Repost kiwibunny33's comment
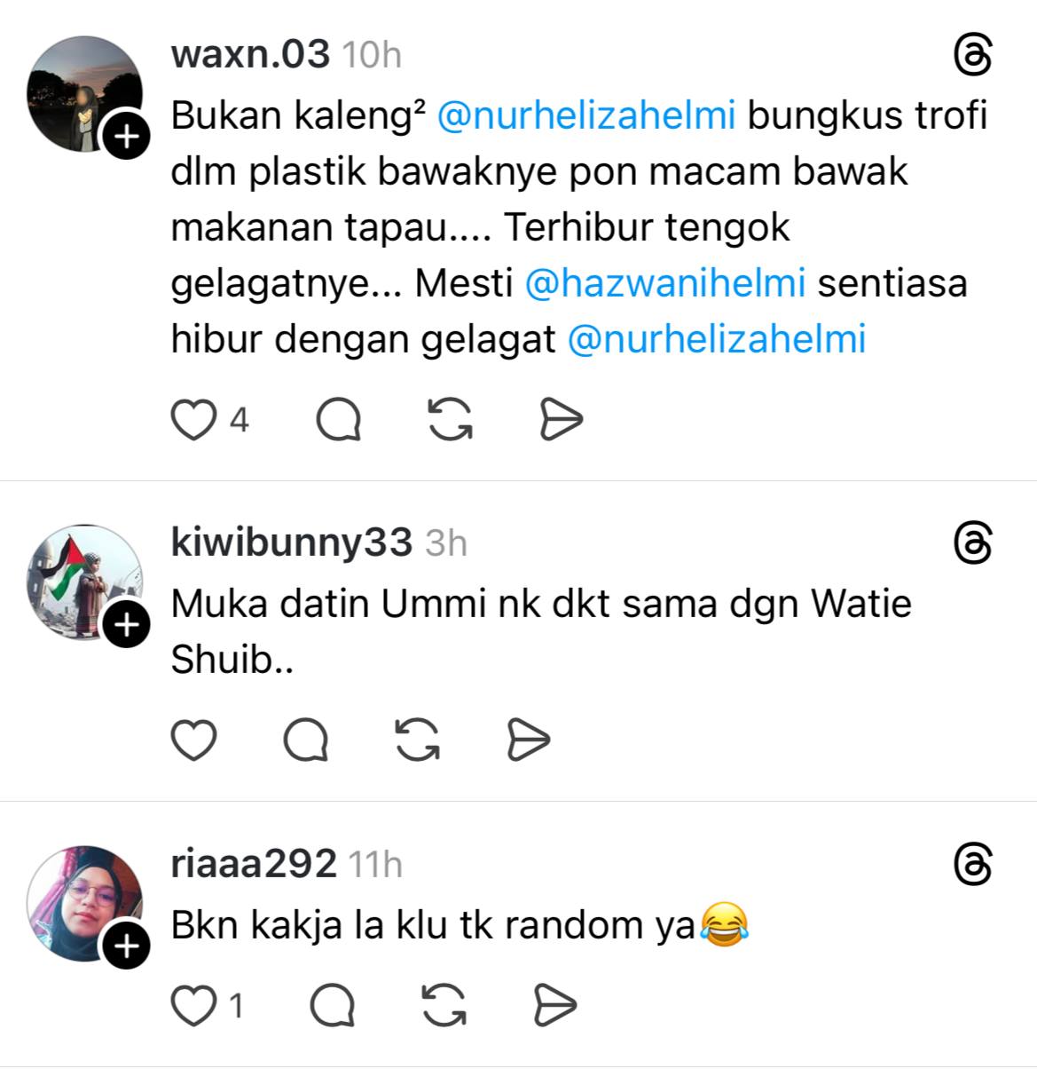1037x1069 pixels. (418, 740)
